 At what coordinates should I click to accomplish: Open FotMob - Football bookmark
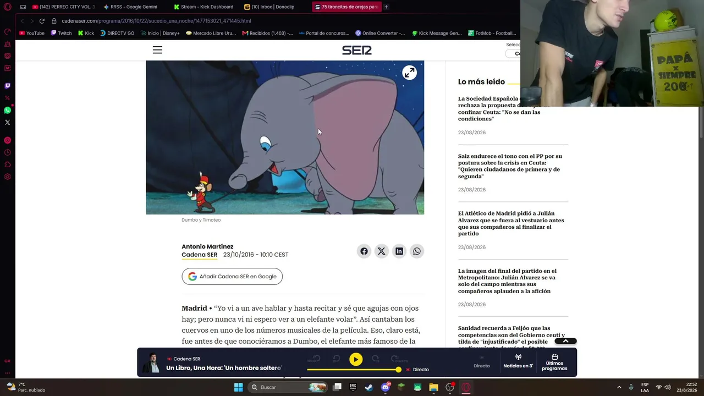pyautogui.click(x=492, y=33)
